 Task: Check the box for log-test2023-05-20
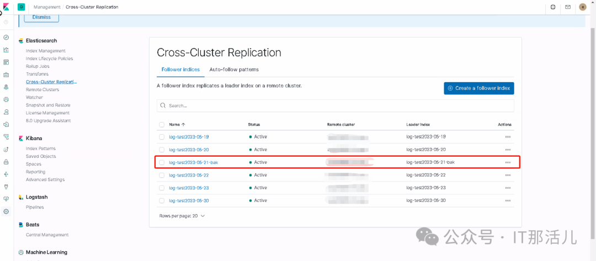(162, 150)
